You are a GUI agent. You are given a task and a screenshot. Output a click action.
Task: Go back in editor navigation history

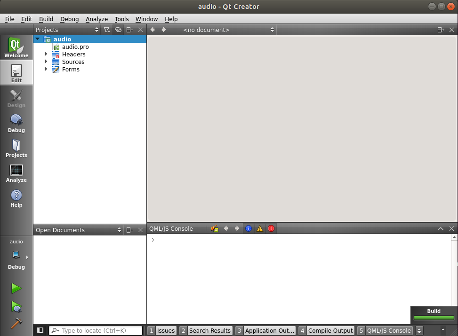153,30
